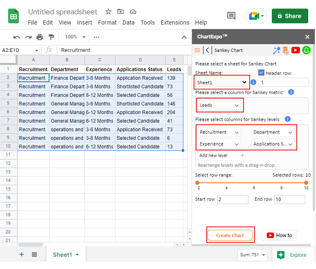Go back from Sankey Chart
316x269 pixels.
pyautogui.click(x=208, y=50)
